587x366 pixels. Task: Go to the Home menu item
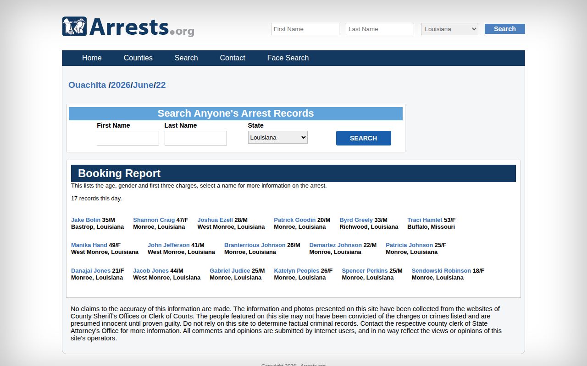[x=92, y=58]
